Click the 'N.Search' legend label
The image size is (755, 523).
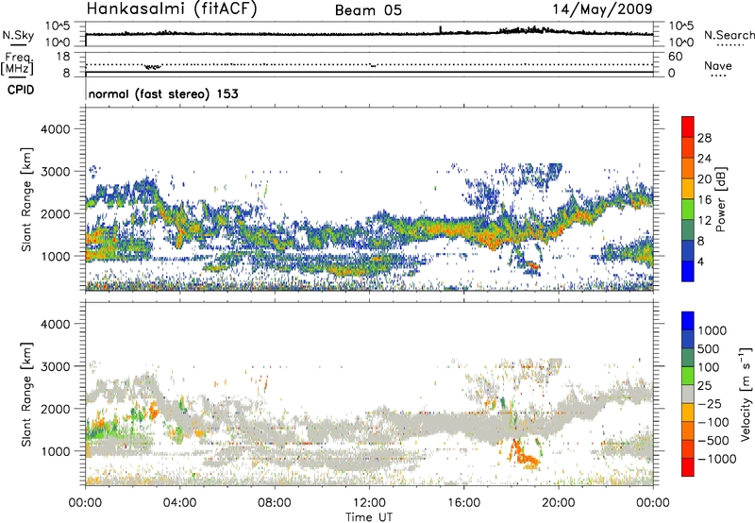(730, 35)
